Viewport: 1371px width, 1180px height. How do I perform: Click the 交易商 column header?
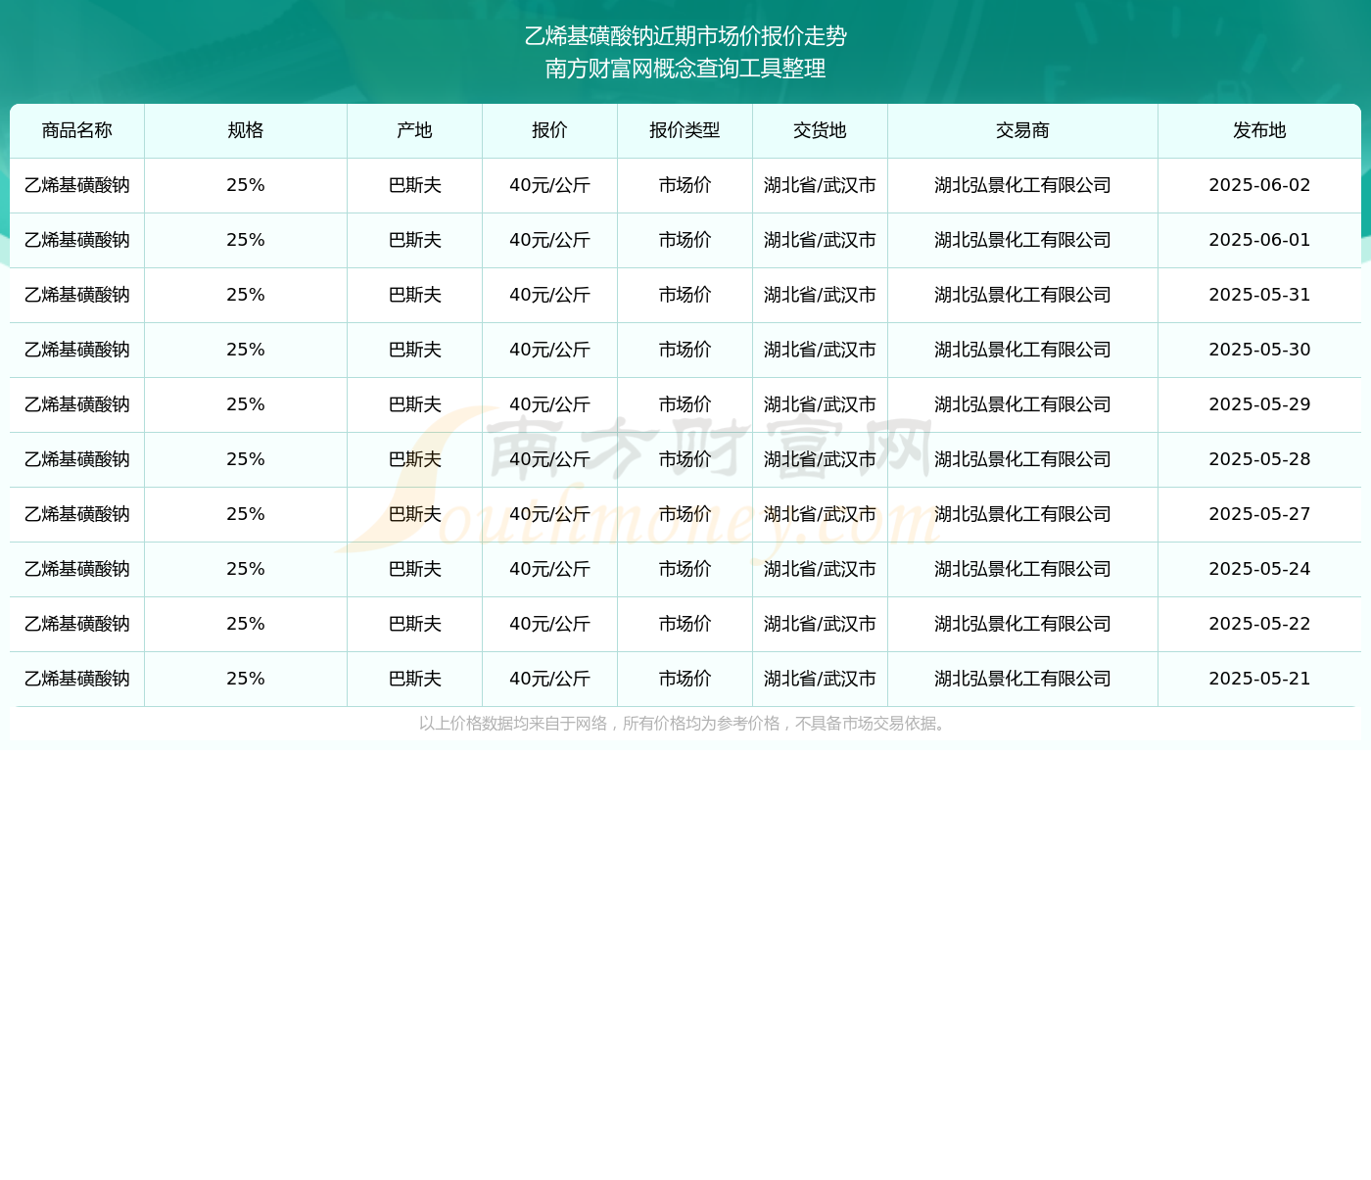pos(1022,130)
